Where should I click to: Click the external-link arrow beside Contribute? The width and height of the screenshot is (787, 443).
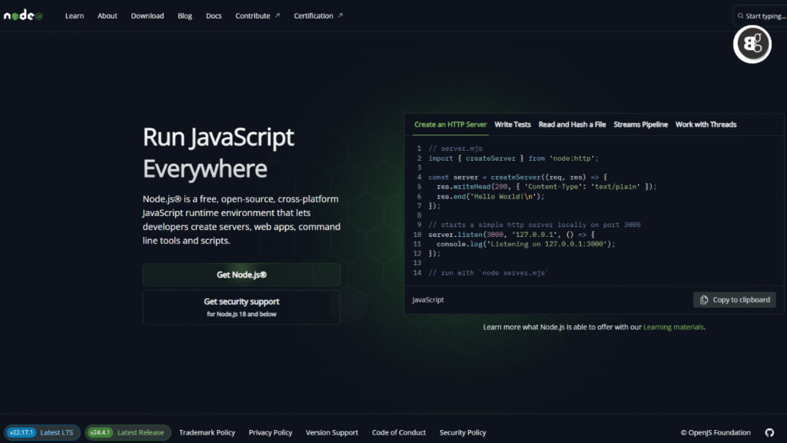(277, 15)
